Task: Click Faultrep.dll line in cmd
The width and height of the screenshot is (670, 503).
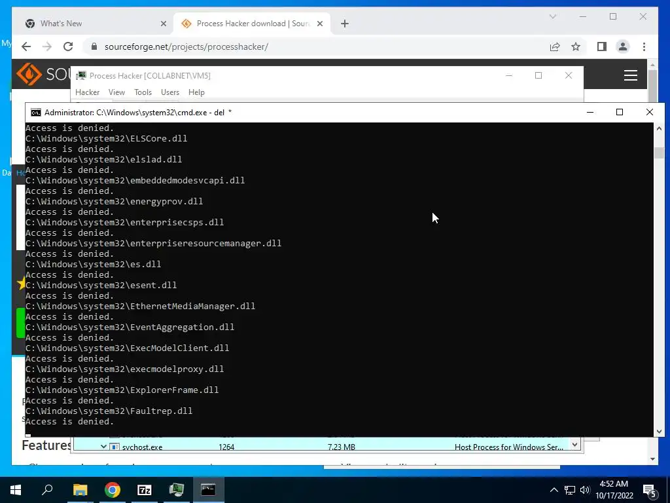Action: pyautogui.click(x=109, y=411)
